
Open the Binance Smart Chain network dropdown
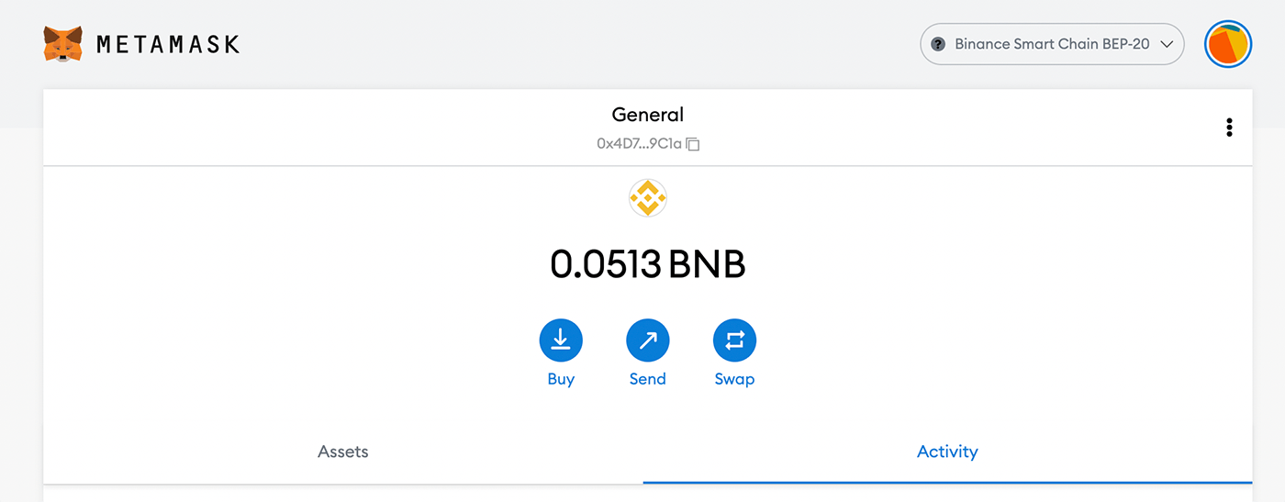coord(1052,44)
